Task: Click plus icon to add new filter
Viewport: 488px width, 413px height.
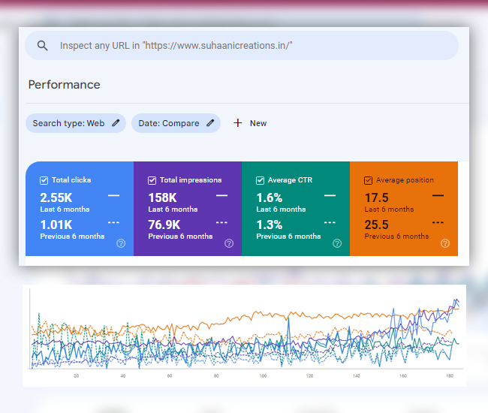Action: click(x=238, y=123)
